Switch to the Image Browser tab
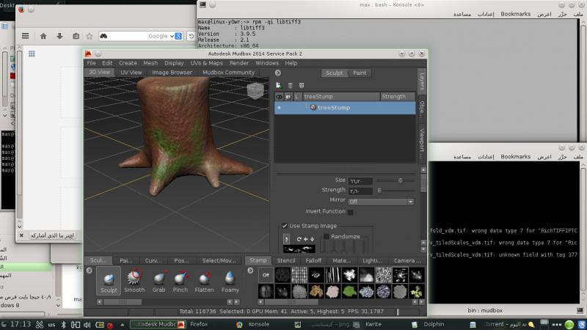587x330 pixels. coord(172,73)
